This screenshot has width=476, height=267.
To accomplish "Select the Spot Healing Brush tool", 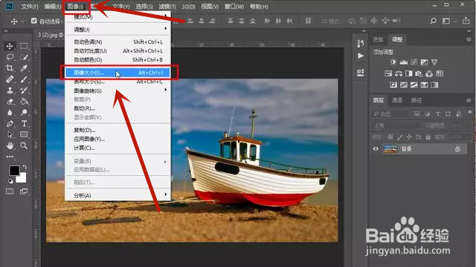I will coord(10,79).
